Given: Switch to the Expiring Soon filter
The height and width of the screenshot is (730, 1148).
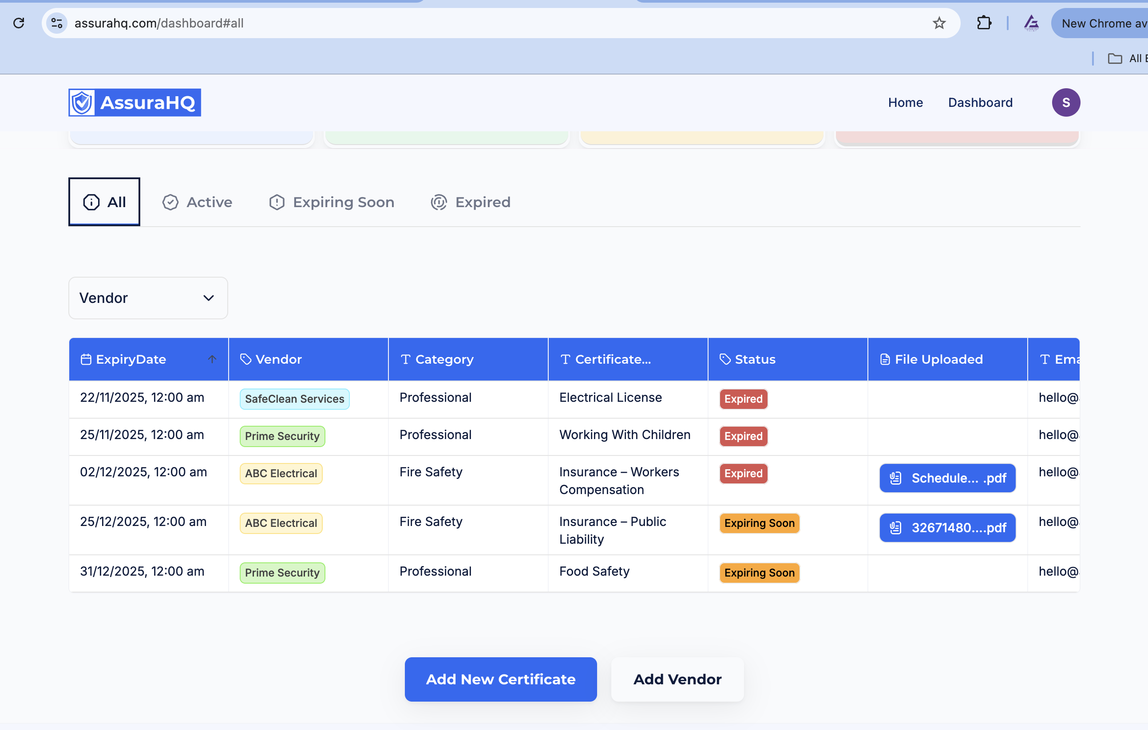Looking at the screenshot, I should click(x=343, y=202).
